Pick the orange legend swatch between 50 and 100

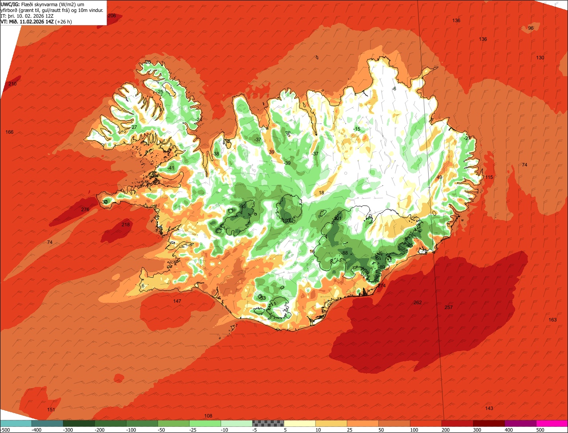point(394,423)
